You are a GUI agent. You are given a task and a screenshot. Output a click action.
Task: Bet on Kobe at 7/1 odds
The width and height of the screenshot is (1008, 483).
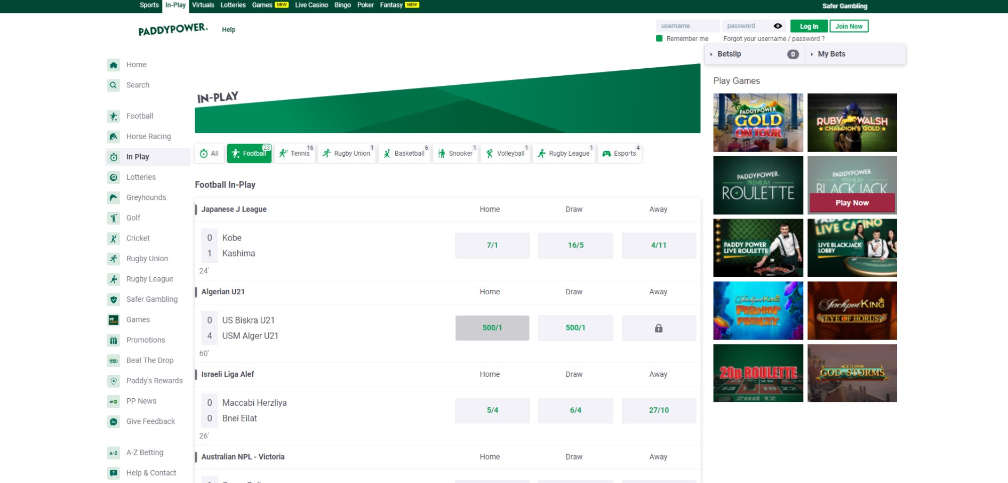click(x=492, y=246)
